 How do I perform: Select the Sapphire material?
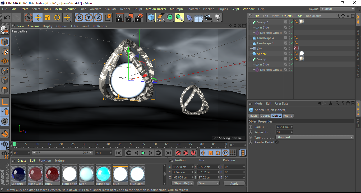pyautogui.click(x=18, y=174)
